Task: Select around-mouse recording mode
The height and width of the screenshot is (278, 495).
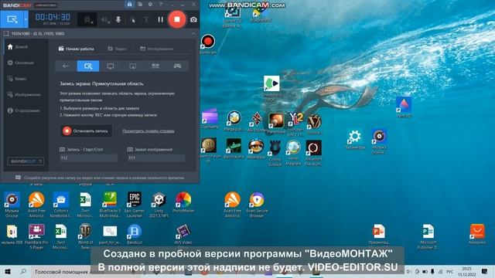Action: coord(132,66)
